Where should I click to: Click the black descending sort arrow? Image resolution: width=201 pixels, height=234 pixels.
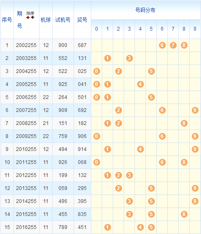(32, 18)
